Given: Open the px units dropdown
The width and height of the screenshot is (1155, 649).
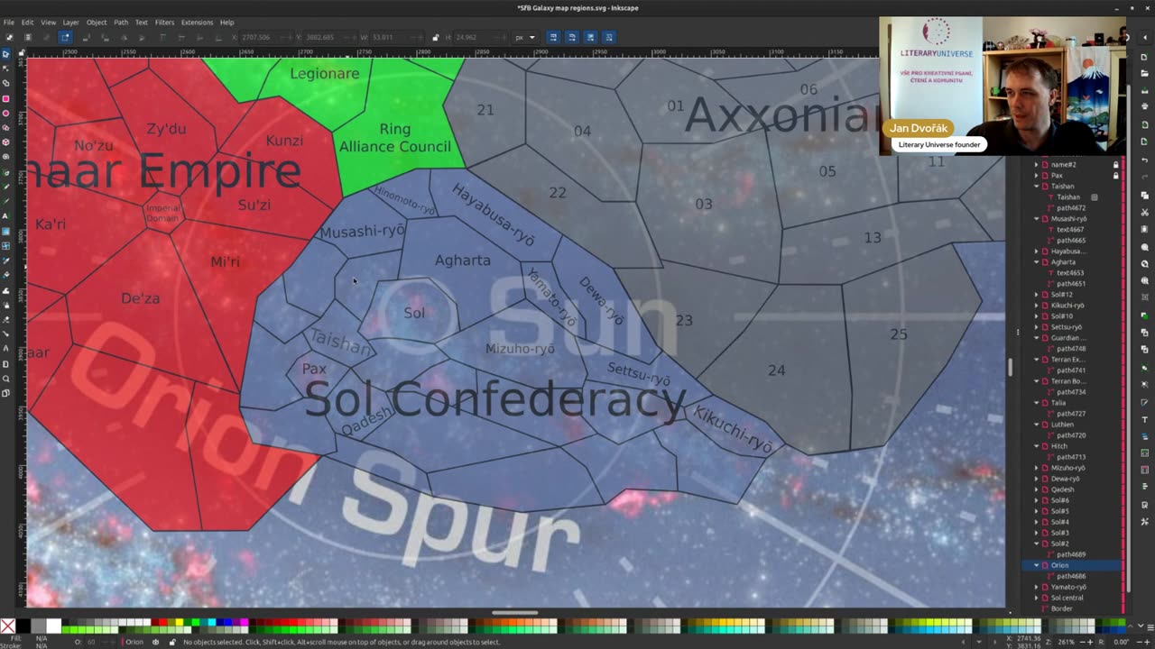Looking at the screenshot, I should pyautogui.click(x=524, y=37).
